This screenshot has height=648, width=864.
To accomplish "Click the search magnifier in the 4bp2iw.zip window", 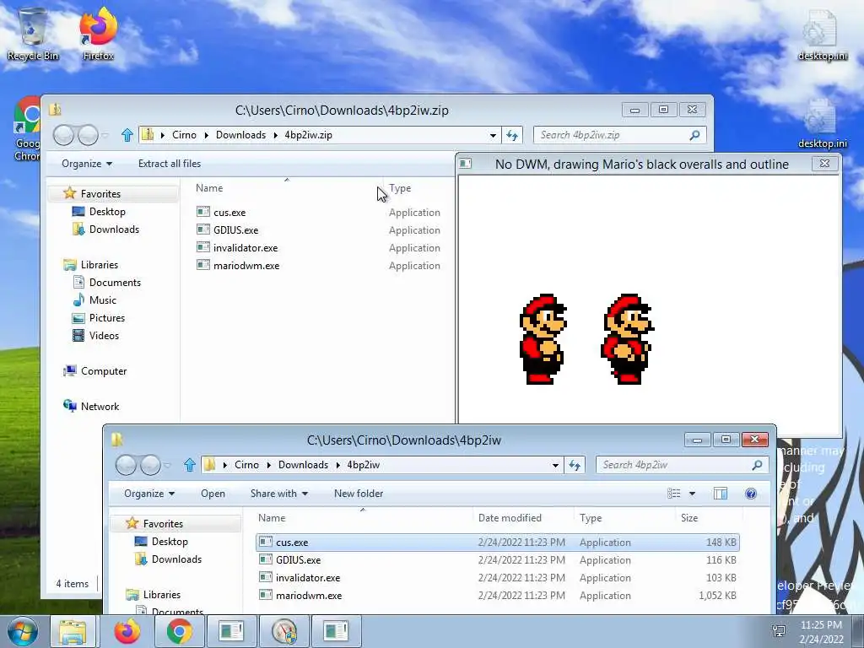I will point(694,135).
